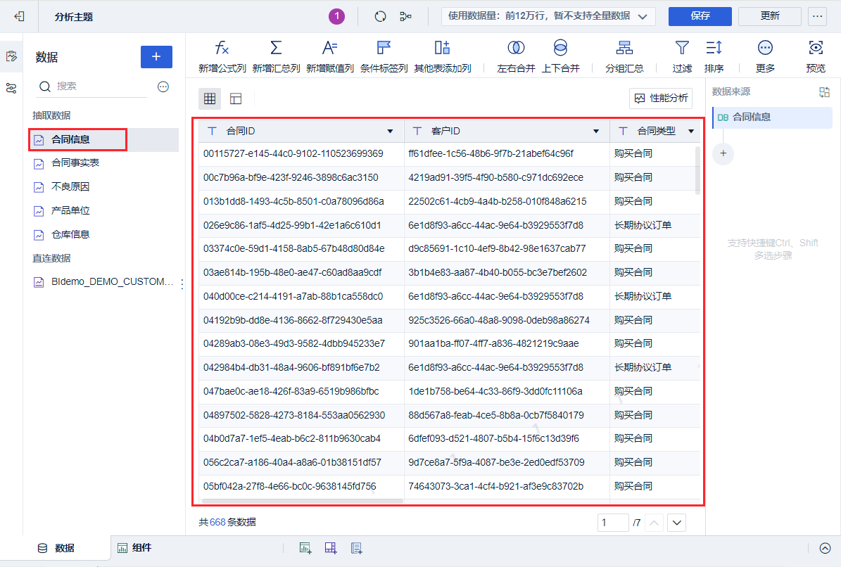Click add report icon at bottom
Screen dimensions: 841x567
pos(357,548)
